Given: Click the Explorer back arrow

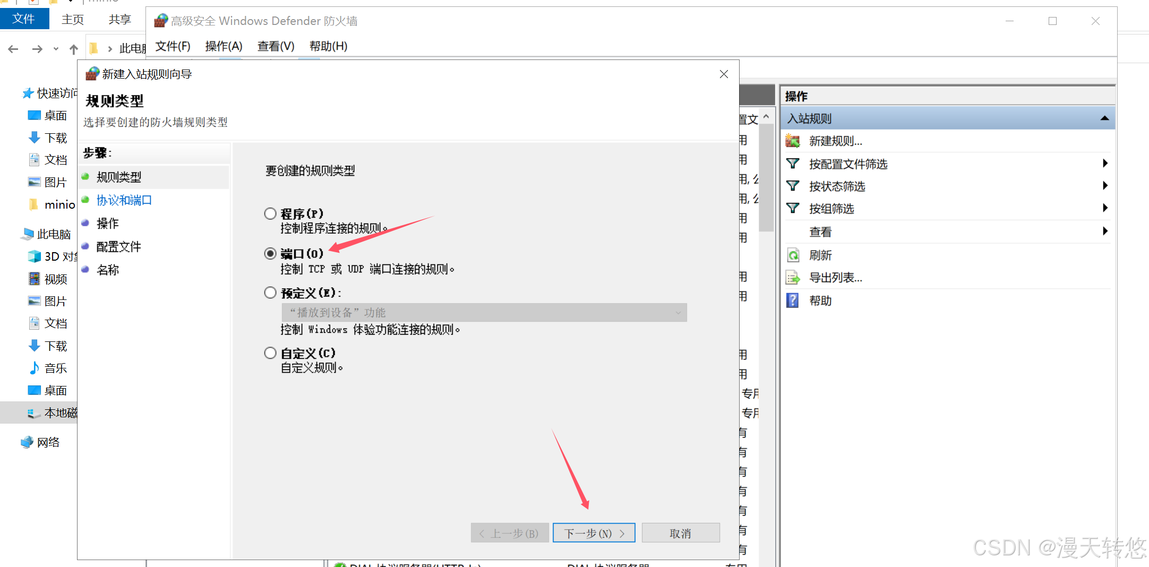Looking at the screenshot, I should point(13,49).
